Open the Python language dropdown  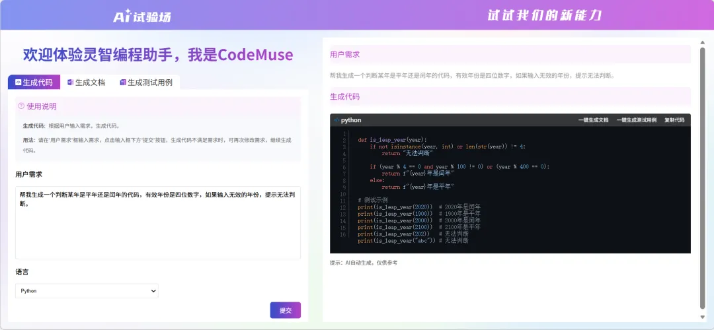(x=87, y=291)
